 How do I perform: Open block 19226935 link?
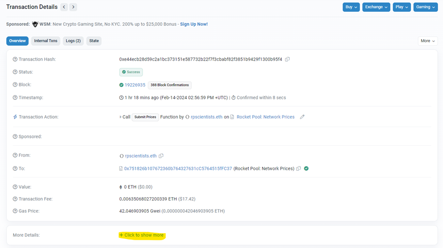coord(135,85)
